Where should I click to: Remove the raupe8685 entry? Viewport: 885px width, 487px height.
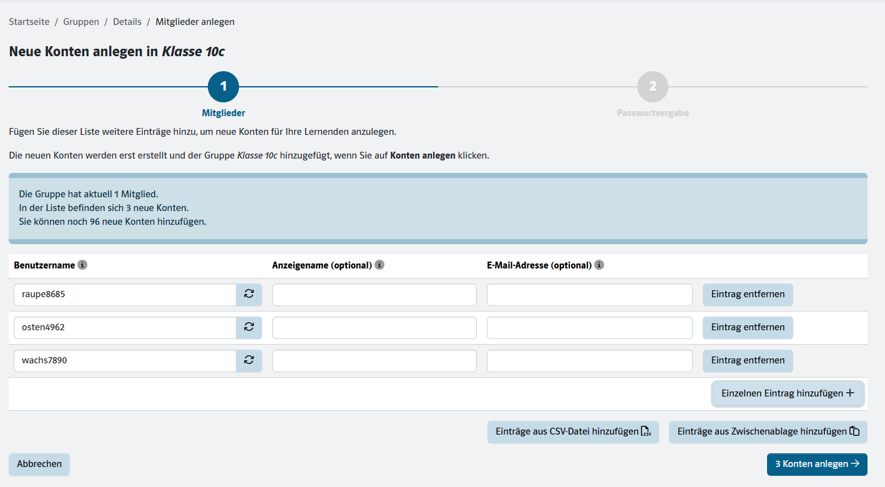pyautogui.click(x=748, y=294)
